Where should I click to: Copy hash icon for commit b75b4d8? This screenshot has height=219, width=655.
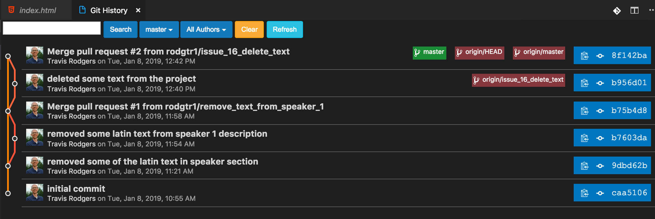[584, 111]
